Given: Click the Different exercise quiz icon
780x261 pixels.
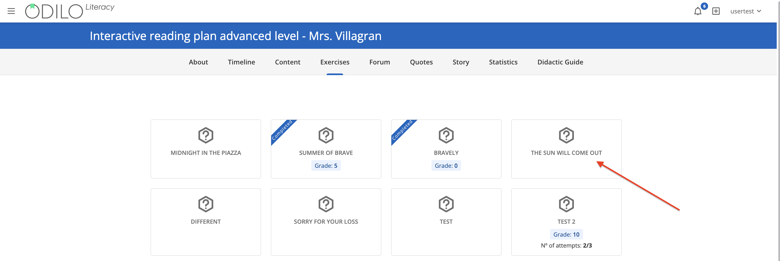Looking at the screenshot, I should coord(206,204).
